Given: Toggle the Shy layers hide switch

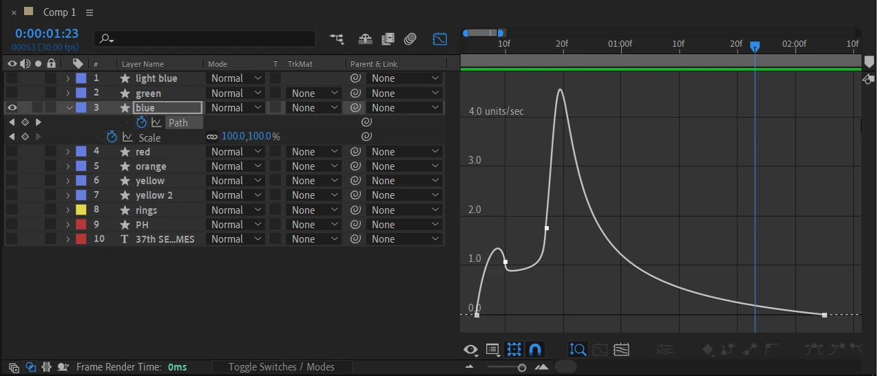Looking at the screenshot, I should tap(365, 39).
